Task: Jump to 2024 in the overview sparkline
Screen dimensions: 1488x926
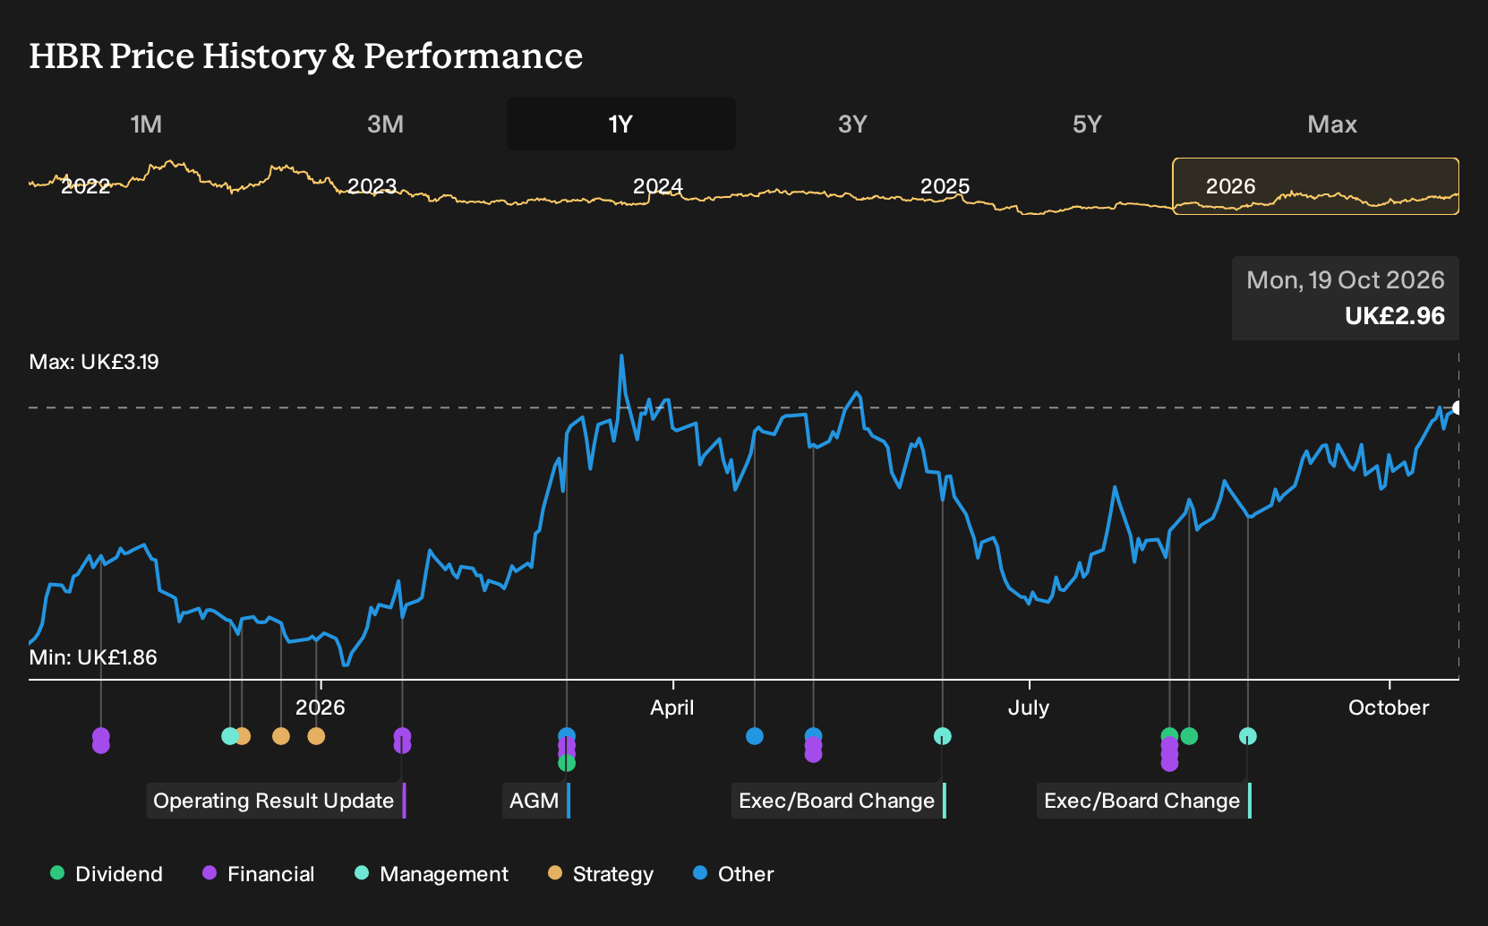Action: pos(658,186)
